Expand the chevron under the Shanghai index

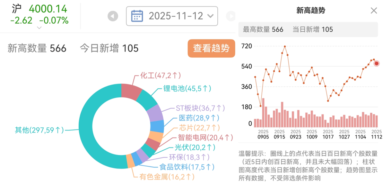tap(39, 28)
